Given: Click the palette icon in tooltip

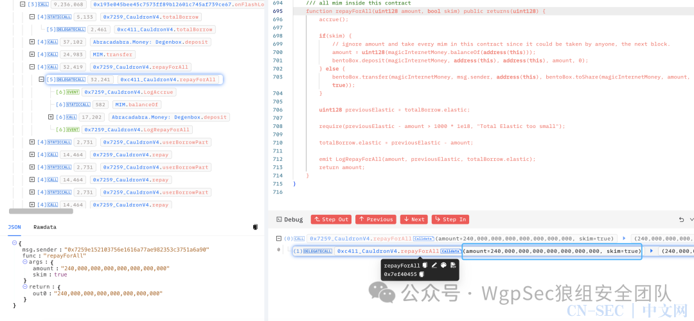Looking at the screenshot, I should (x=443, y=265).
